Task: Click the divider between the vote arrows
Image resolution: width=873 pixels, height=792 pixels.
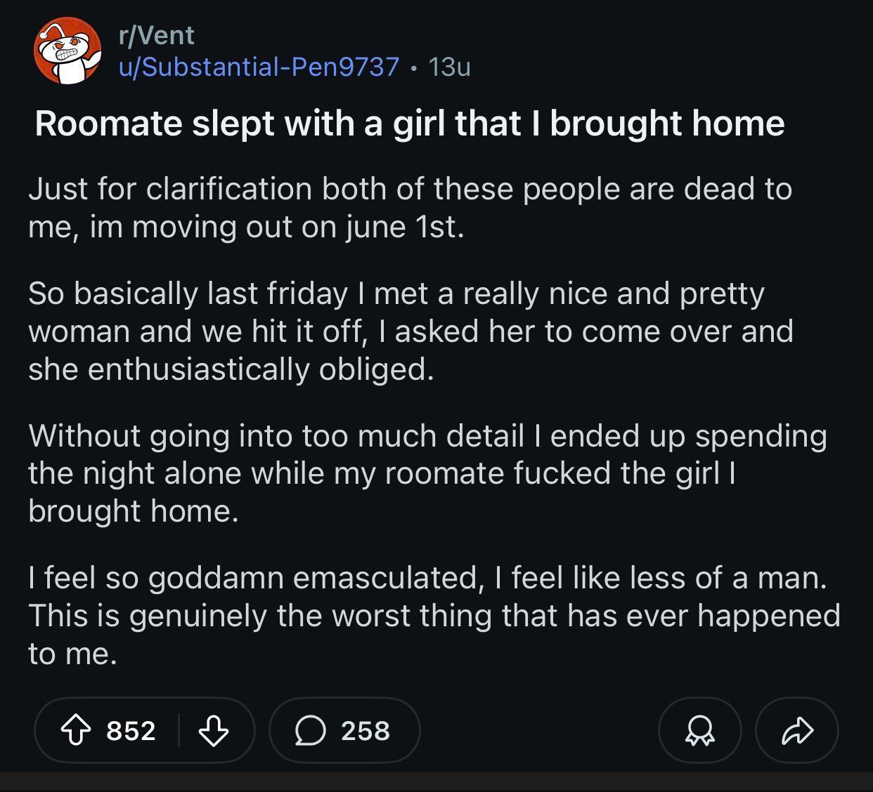Action: click(179, 730)
